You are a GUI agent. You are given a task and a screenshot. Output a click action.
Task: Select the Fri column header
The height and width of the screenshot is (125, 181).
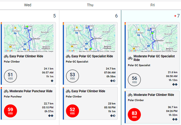(x=152, y=5)
